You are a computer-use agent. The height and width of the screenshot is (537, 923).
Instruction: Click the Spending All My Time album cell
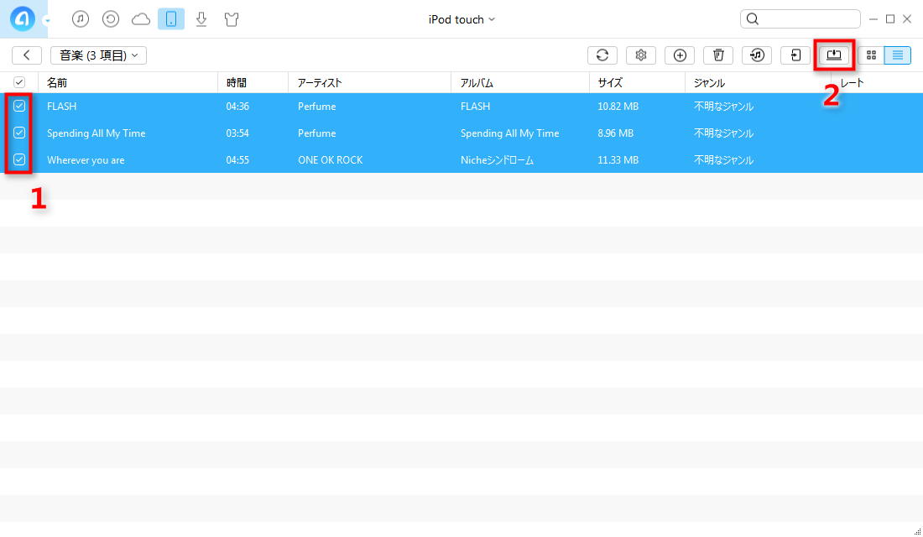click(510, 133)
